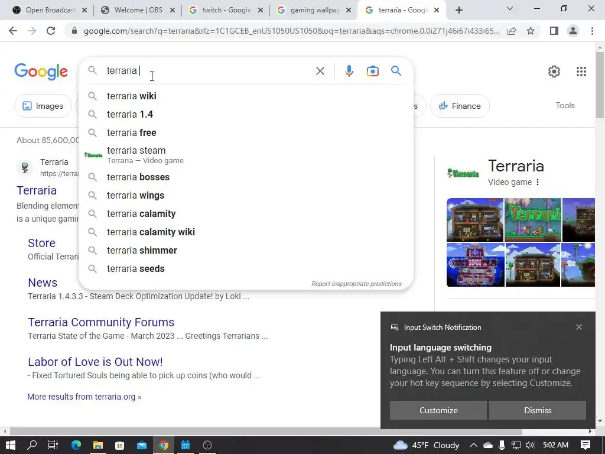Choose suggestion terraria steam
The width and height of the screenshot is (605, 454).
click(x=246, y=155)
